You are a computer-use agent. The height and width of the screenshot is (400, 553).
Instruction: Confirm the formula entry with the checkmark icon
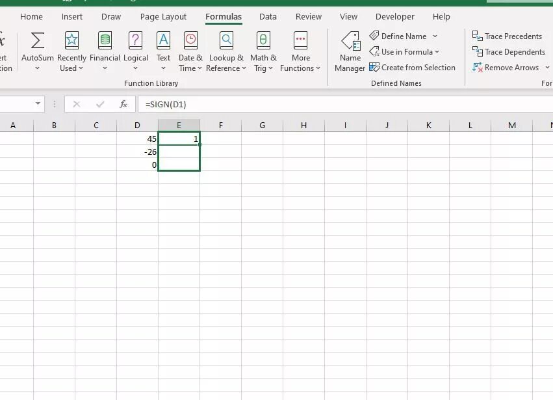100,104
